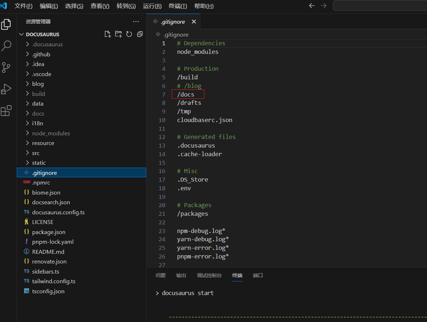Expand the blog folder
Screen dimensions: 427x322
pos(27,84)
